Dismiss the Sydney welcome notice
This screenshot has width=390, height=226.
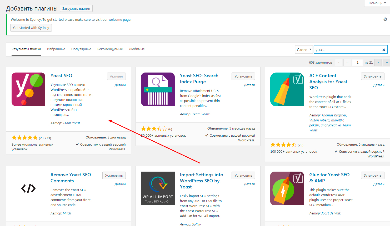click(x=385, y=19)
